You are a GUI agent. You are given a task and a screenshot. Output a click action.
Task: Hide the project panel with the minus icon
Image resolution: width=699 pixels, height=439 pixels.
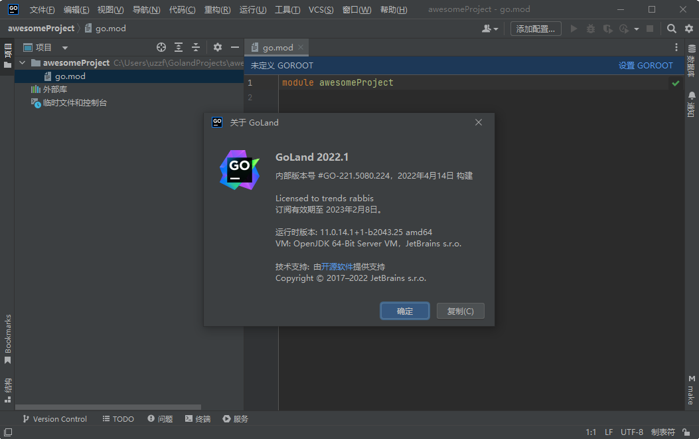tap(235, 47)
